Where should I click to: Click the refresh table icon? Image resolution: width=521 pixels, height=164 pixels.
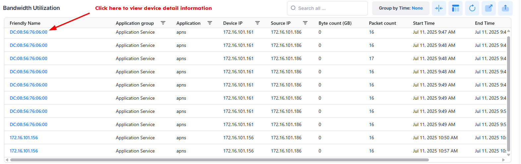click(472, 8)
